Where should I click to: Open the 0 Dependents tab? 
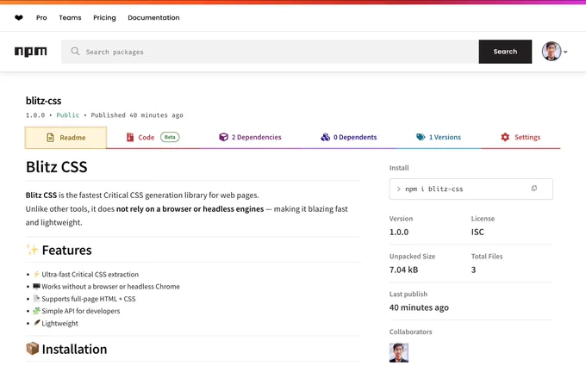349,137
